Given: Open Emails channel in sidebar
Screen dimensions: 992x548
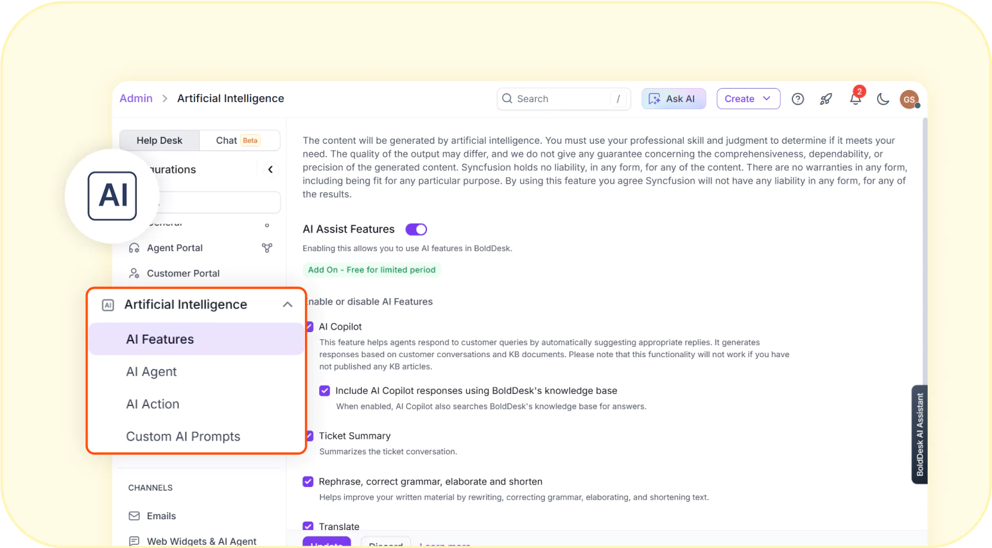Looking at the screenshot, I should coord(161,516).
